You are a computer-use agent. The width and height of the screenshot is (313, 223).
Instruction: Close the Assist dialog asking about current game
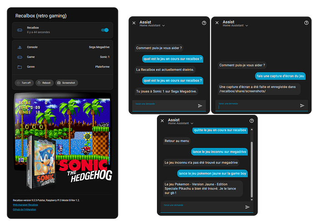[134, 23]
